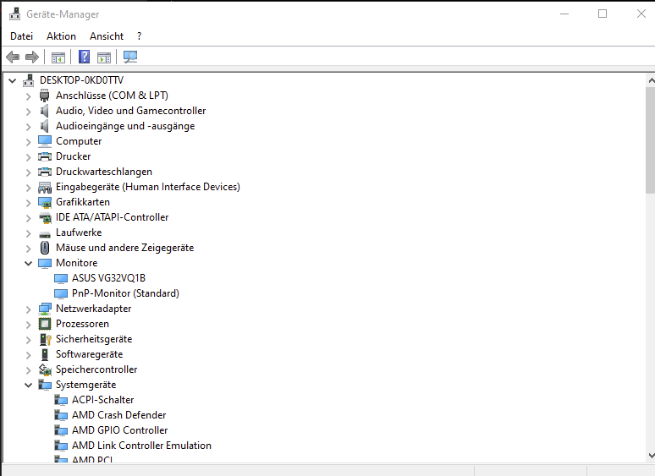Click the IDE ATA/ATAPI-Controller icon
The height and width of the screenshot is (476, 655).
pos(45,217)
